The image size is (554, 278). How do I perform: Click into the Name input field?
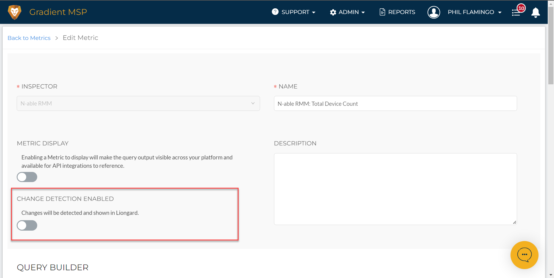click(x=395, y=103)
